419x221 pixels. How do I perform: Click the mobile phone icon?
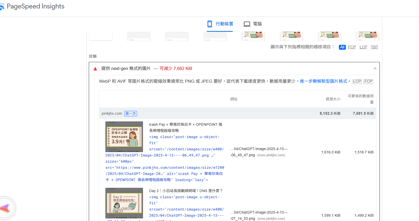(x=210, y=24)
